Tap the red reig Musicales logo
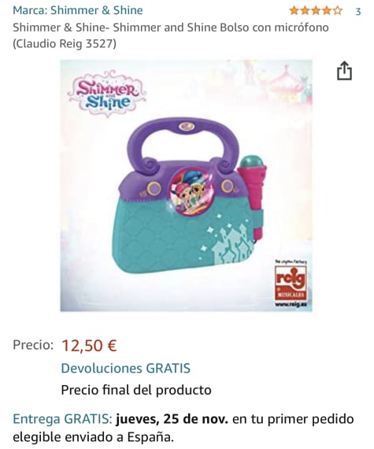The height and width of the screenshot is (449, 374). click(291, 283)
